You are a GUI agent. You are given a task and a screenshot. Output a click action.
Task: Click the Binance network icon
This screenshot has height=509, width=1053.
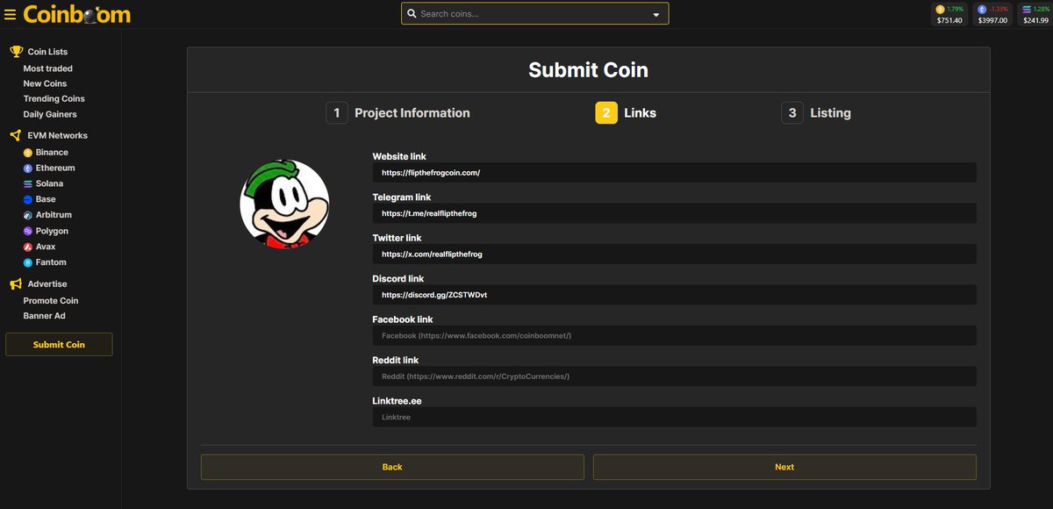(28, 153)
